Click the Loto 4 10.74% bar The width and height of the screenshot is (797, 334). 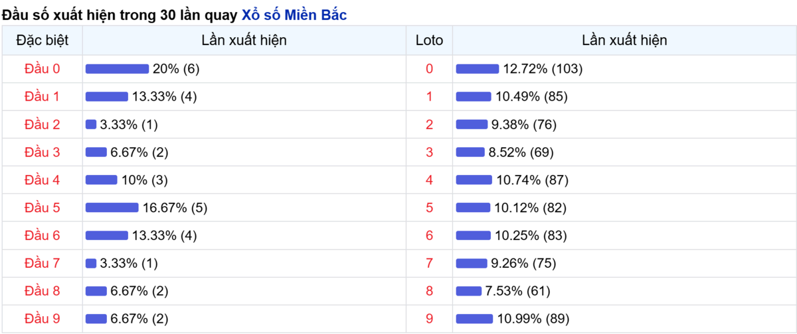coord(474,180)
